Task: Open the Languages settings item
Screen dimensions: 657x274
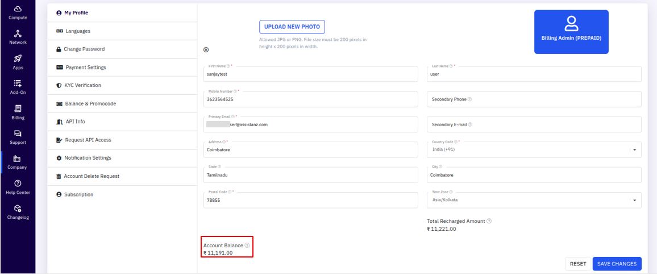Action: coord(122,31)
